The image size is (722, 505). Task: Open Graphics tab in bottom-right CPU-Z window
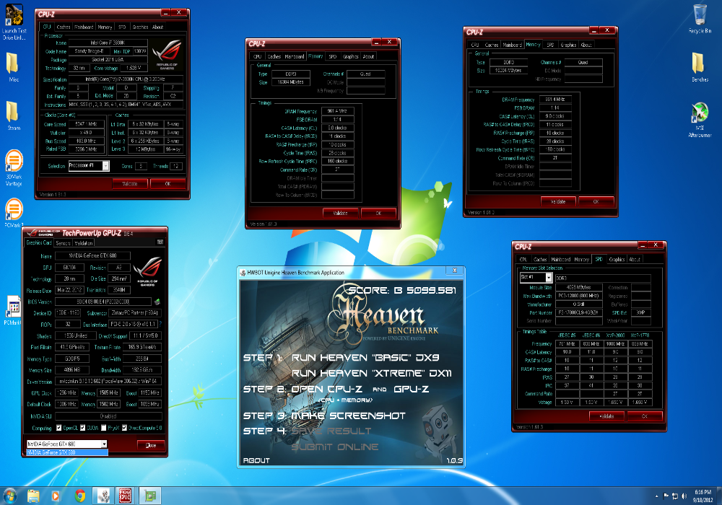tap(617, 260)
